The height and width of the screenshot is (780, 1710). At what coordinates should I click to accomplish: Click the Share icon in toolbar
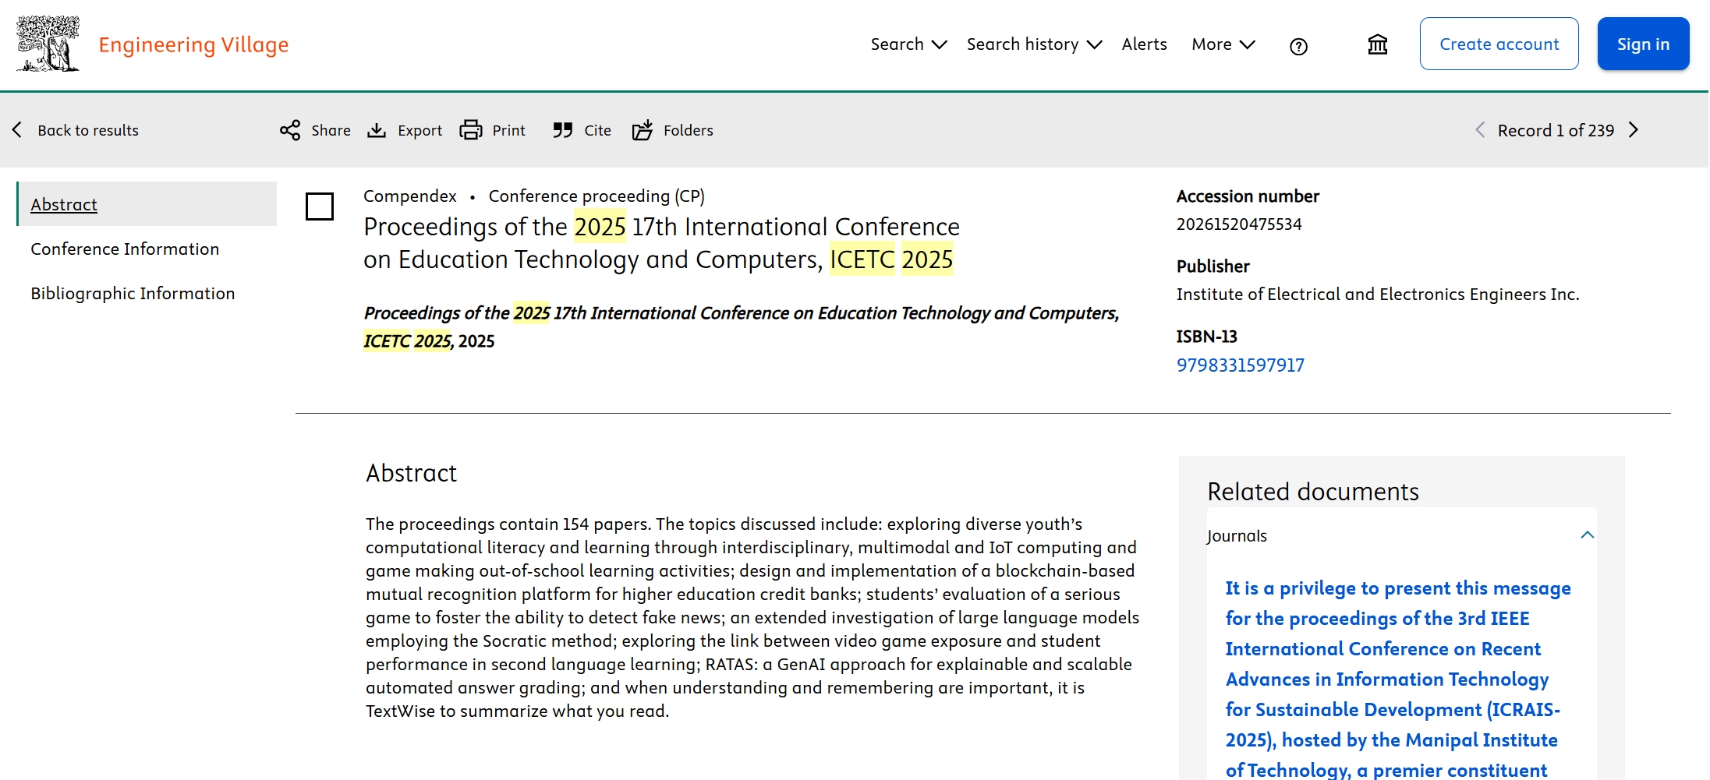290,130
